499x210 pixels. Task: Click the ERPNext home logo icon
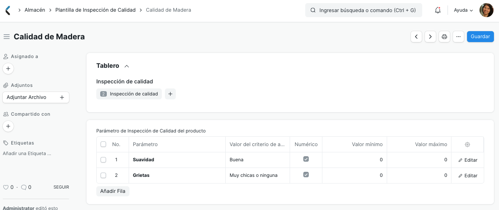pos(8,10)
